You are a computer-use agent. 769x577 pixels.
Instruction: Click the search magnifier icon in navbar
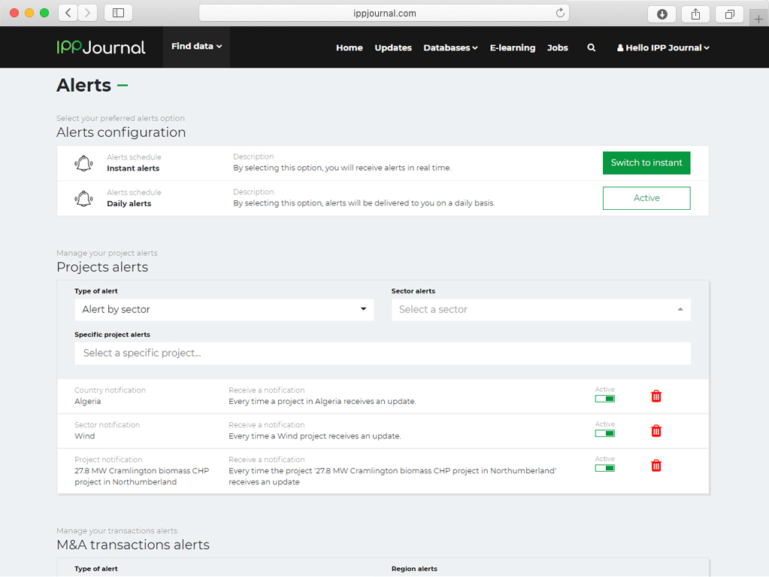click(591, 47)
